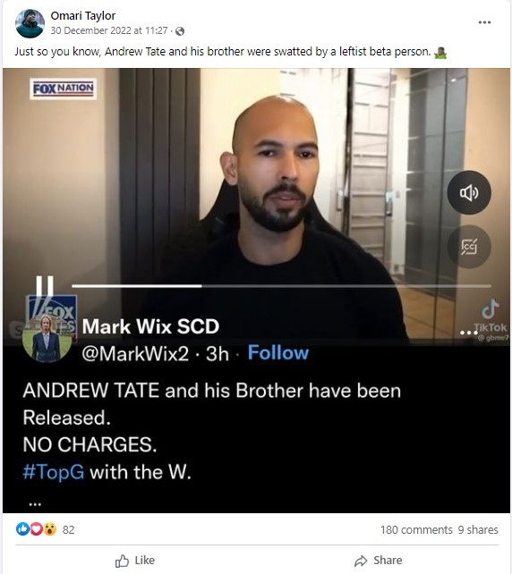This screenshot has width=512, height=574.
Task: Click the Fox Nation logo badge
Action: click(63, 89)
